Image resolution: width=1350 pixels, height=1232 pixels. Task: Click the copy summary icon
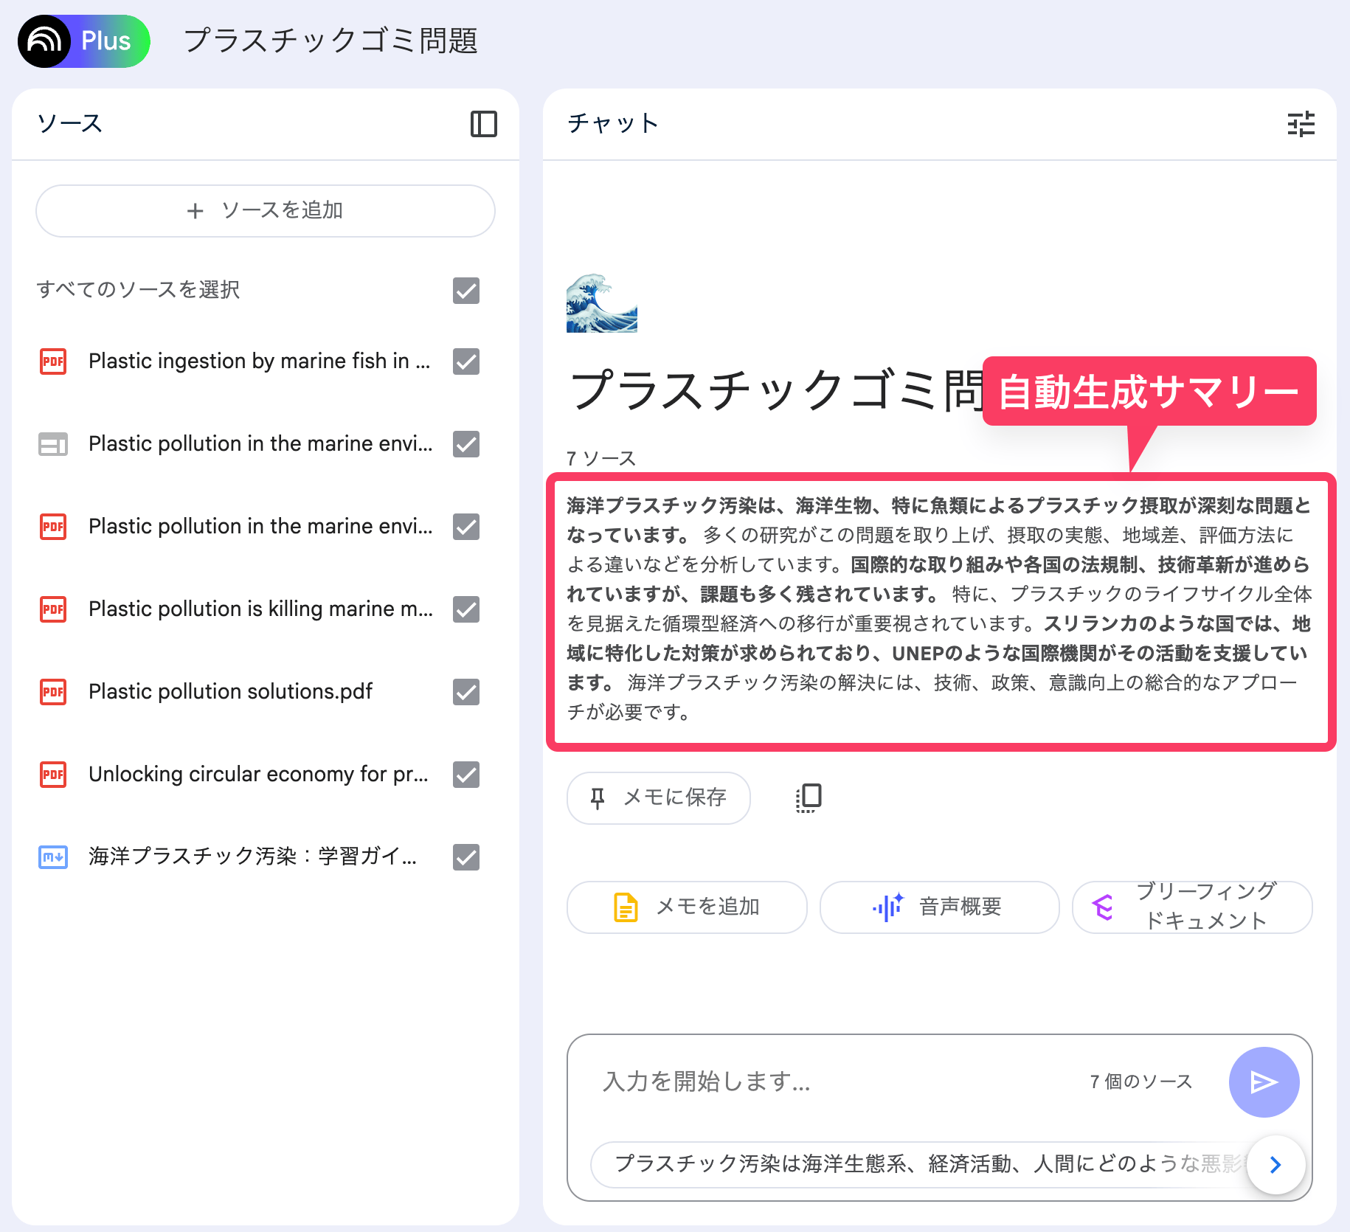click(x=809, y=797)
